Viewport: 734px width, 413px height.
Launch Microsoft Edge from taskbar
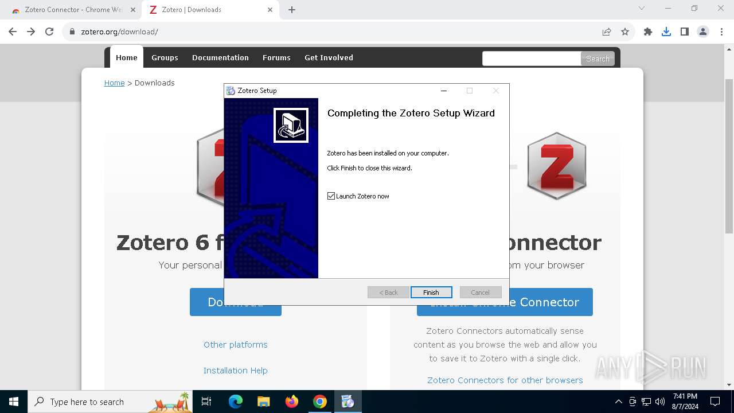point(236,402)
